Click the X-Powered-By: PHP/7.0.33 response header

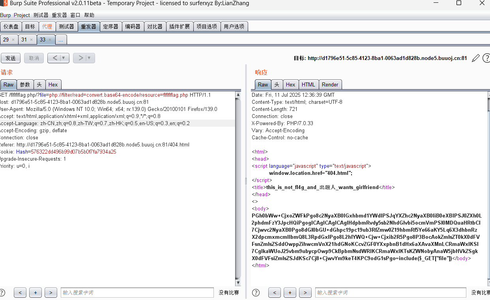pos(282,124)
